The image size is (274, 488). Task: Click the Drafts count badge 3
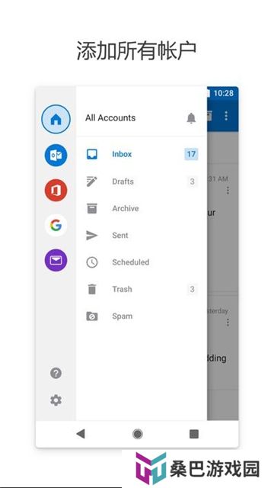(193, 181)
